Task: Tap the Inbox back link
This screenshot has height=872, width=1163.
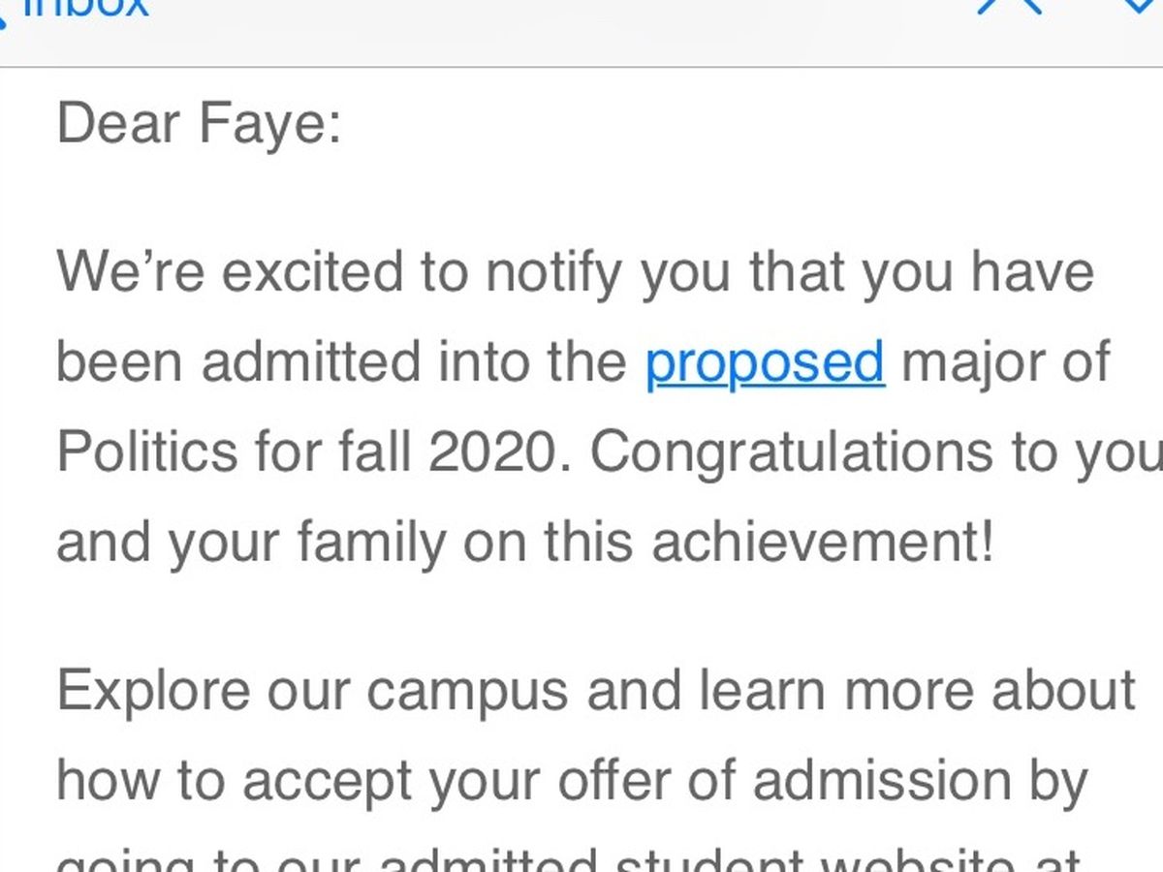Action: 89,8
